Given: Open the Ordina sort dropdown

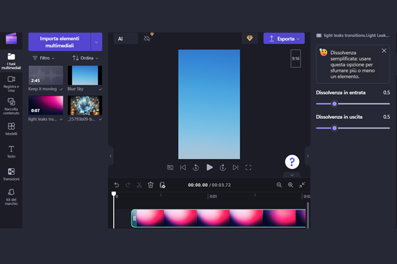Looking at the screenshot, I should 83,58.
